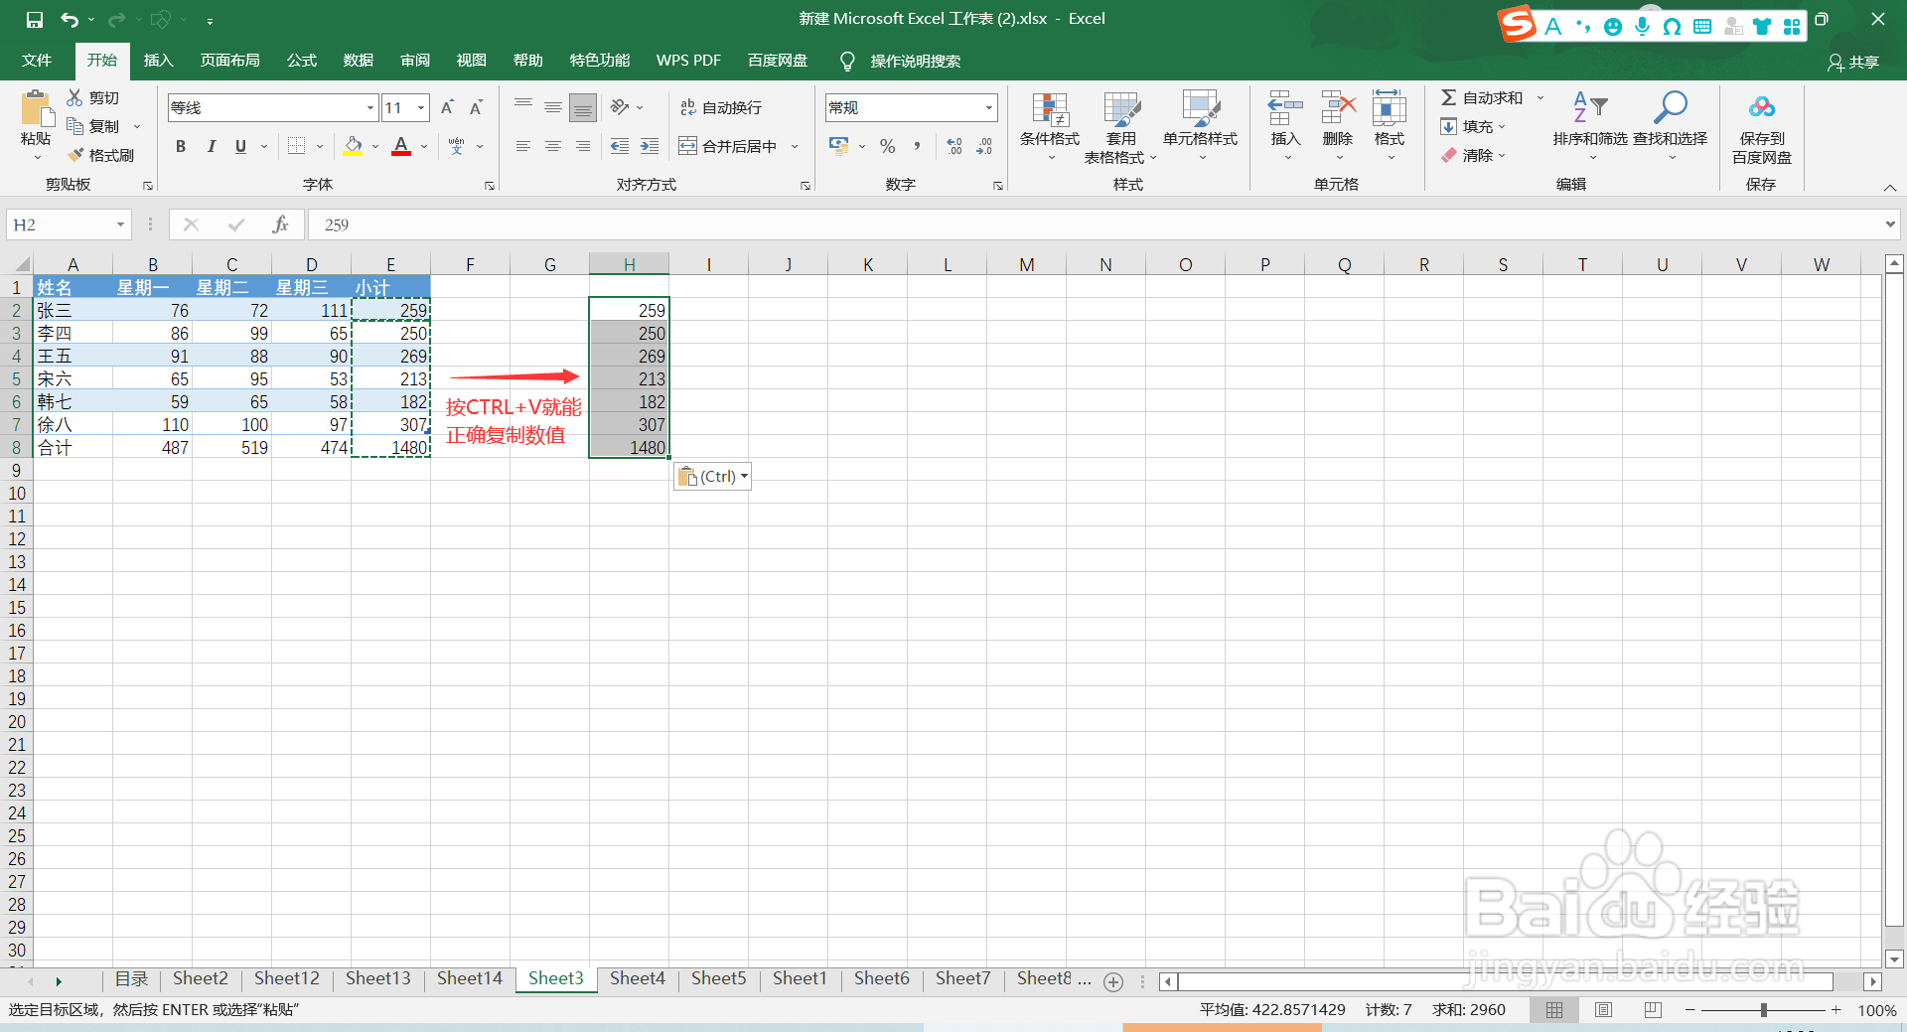Expand the Name Box dropdown
The image size is (1907, 1032).
(120, 224)
